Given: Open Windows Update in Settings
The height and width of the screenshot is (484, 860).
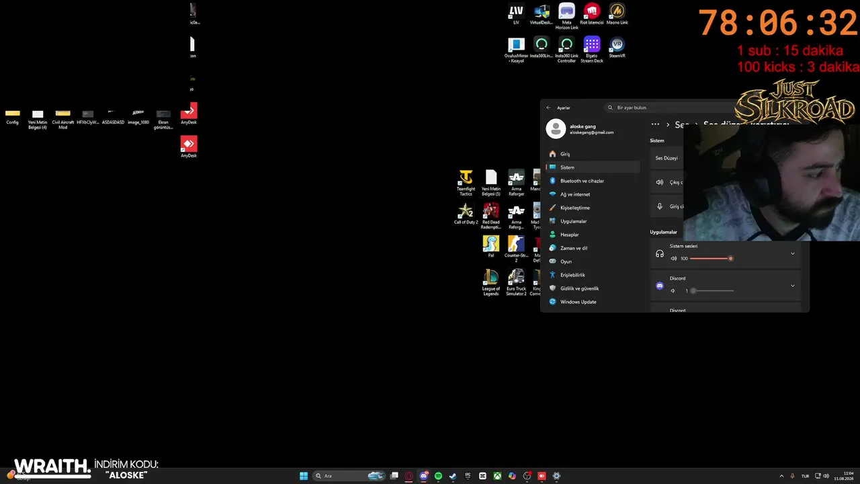Looking at the screenshot, I should (594, 302).
